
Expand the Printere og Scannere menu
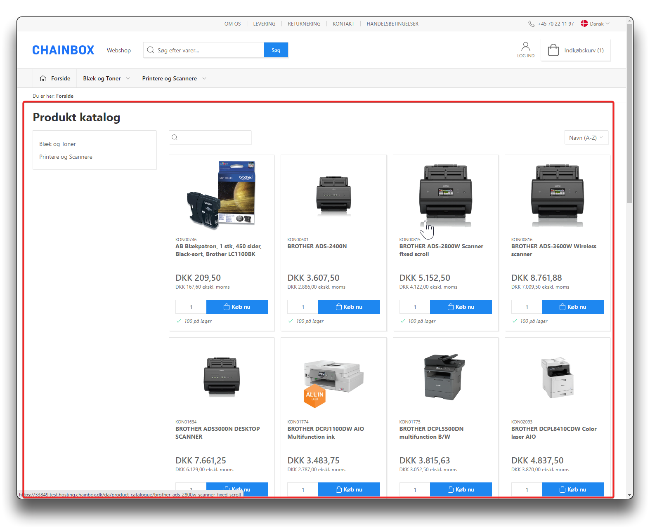tap(174, 78)
